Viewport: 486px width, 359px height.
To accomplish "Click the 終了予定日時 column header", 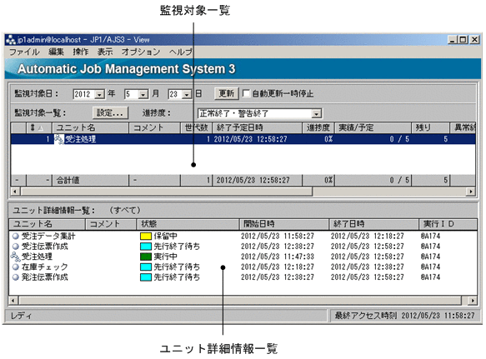I will coord(258,127).
